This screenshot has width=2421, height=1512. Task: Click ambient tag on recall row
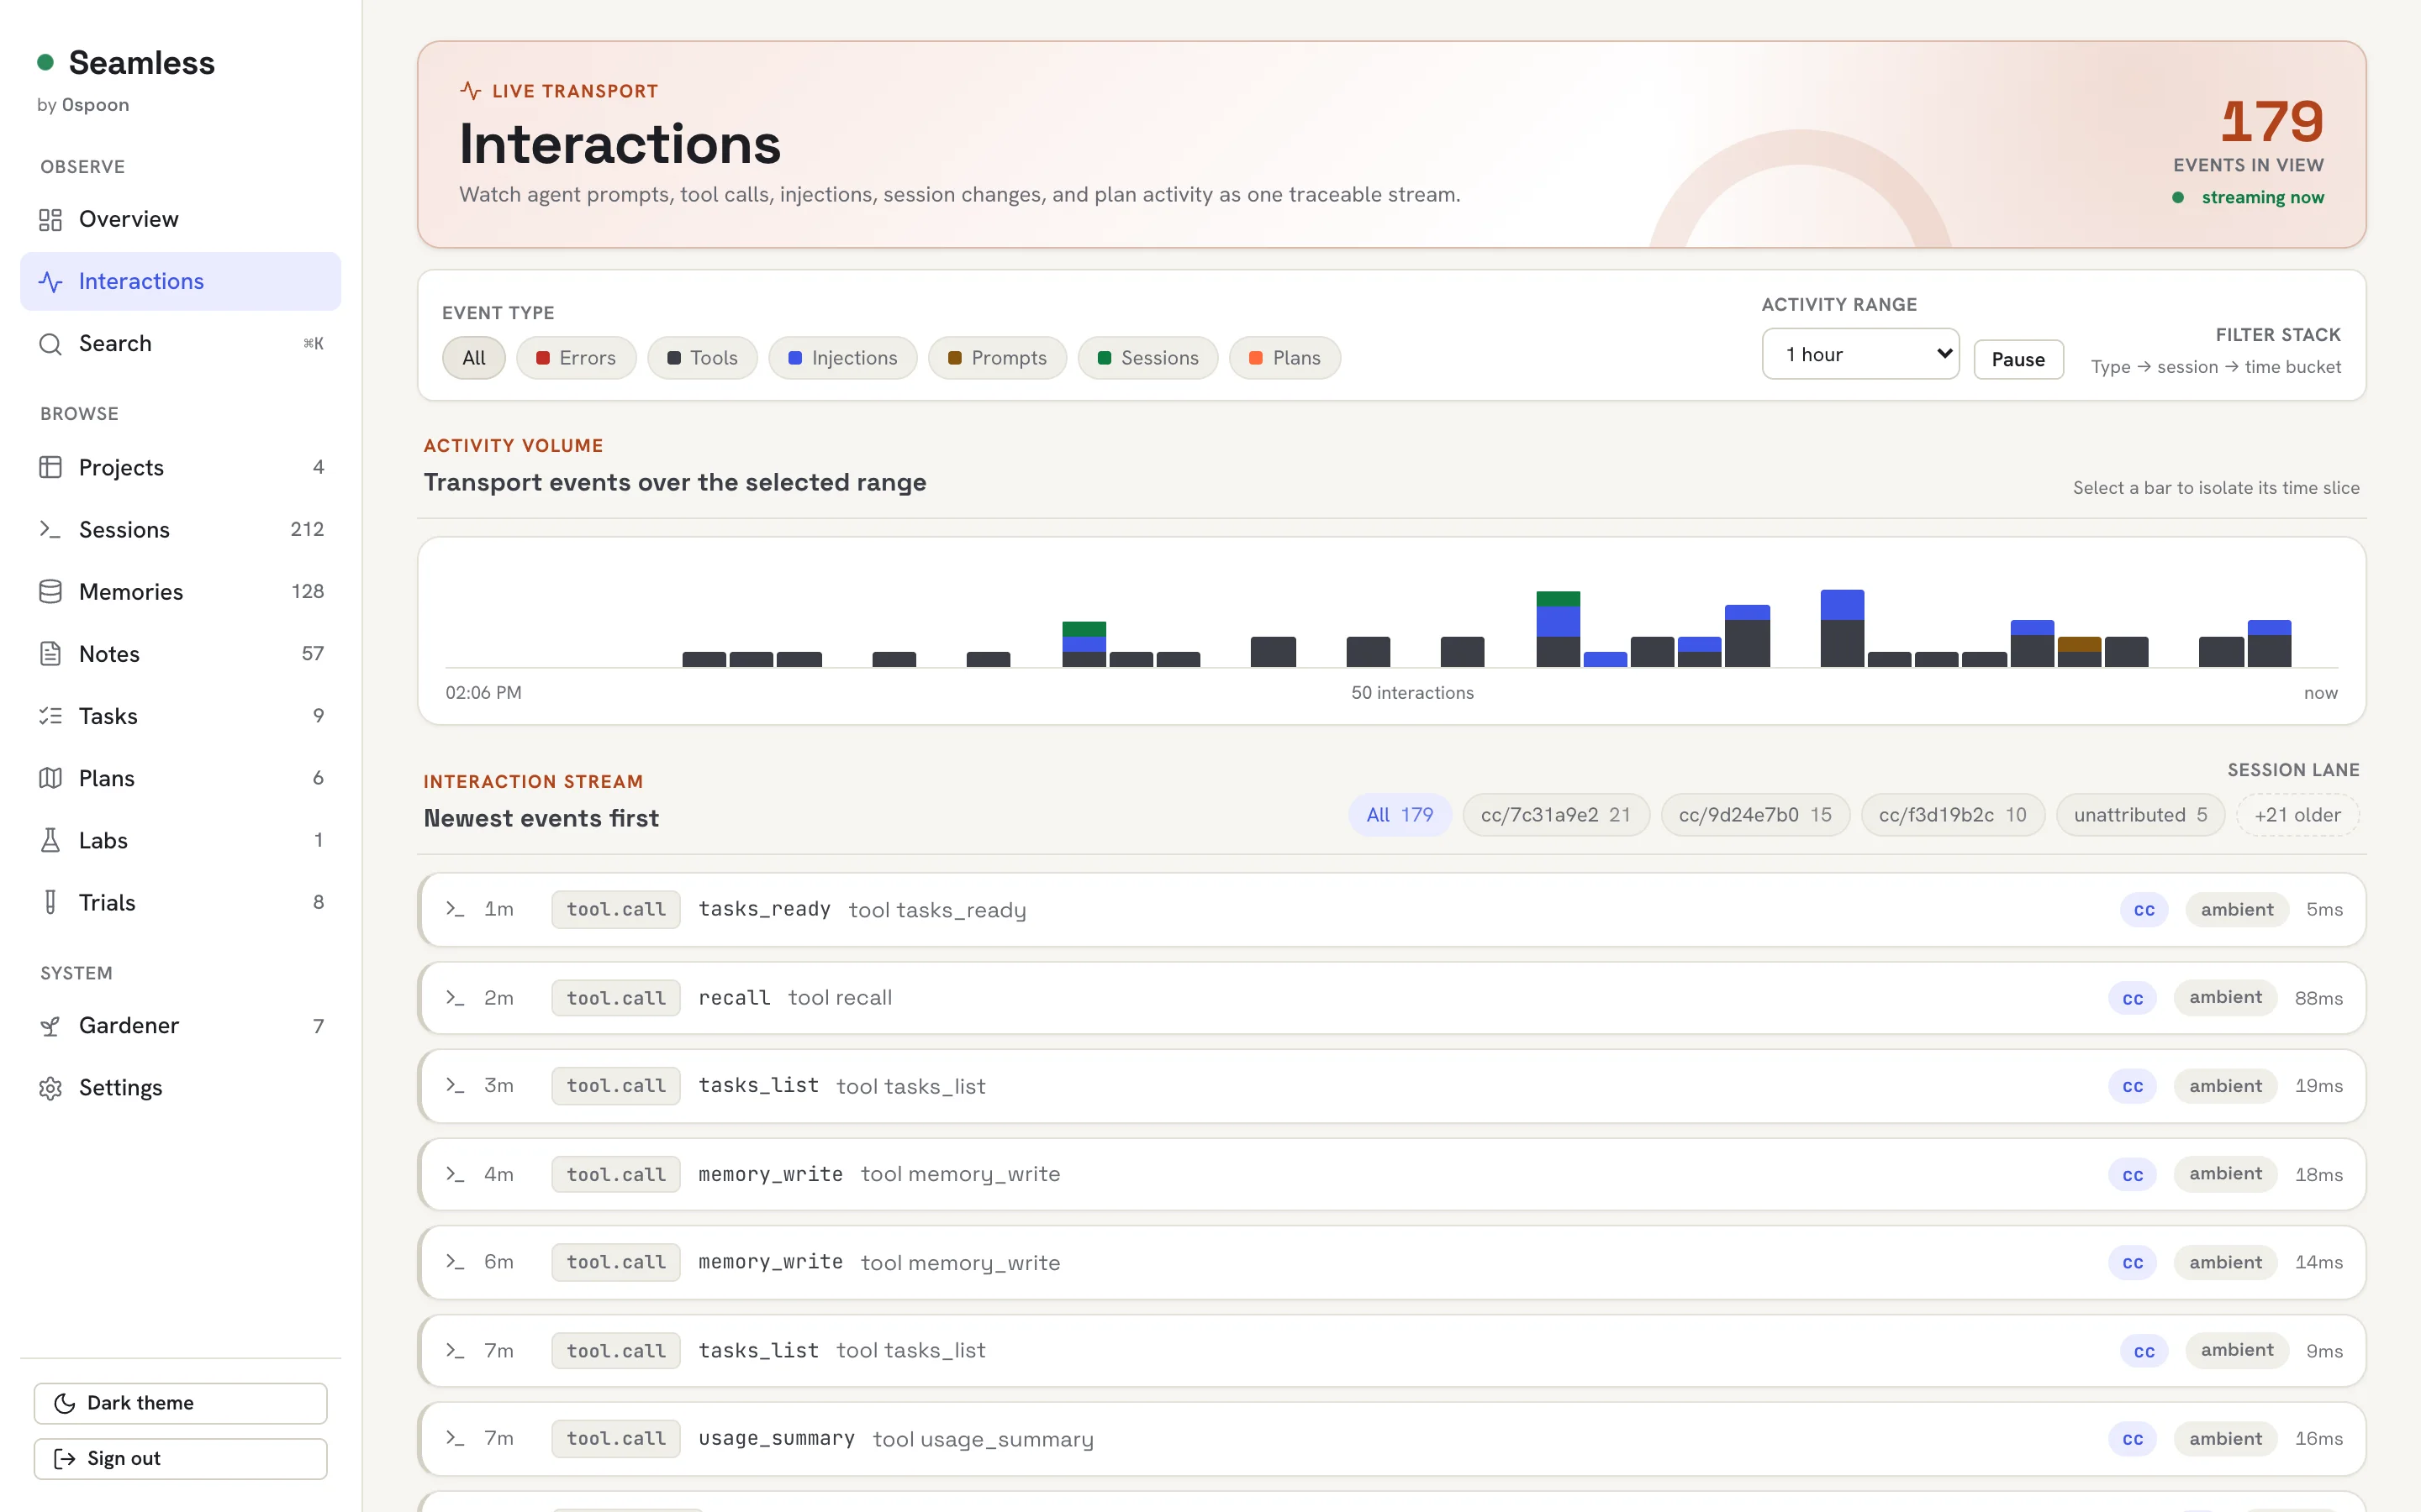2225,997
